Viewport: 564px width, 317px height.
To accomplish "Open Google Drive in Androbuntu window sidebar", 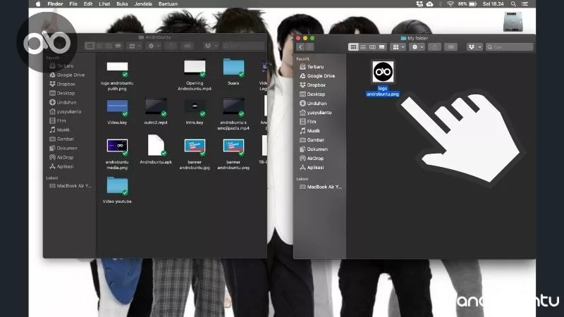I will click(68, 75).
